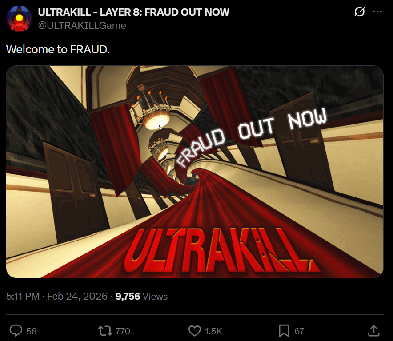The height and width of the screenshot is (341, 393).
Task: Click the 5:11 PM timestamp link
Action: [x=23, y=297]
